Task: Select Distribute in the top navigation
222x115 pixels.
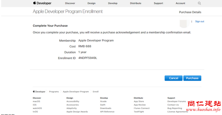Action: coord(135,3)
